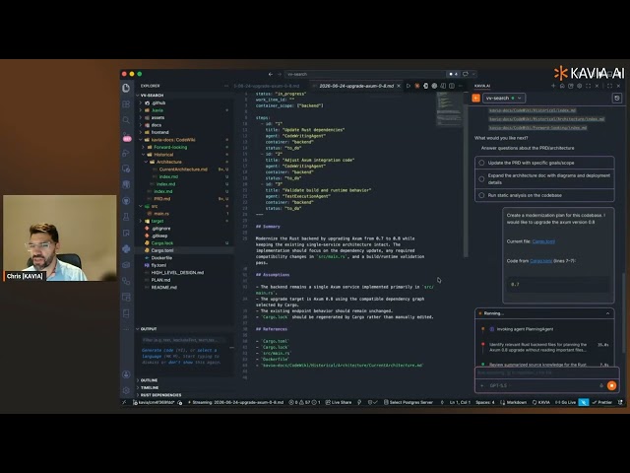
Task: Open the Python extension icon in activity bar
Action: pyautogui.click(x=126, y=249)
